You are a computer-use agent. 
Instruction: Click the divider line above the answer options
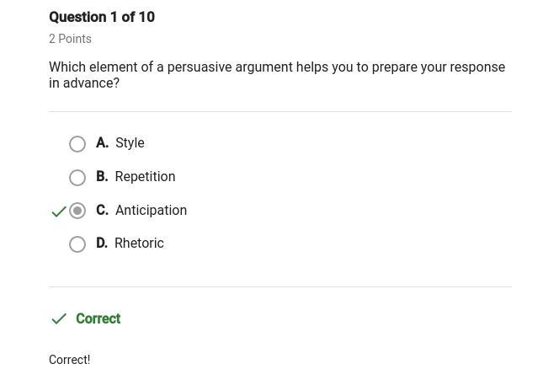coord(279,111)
